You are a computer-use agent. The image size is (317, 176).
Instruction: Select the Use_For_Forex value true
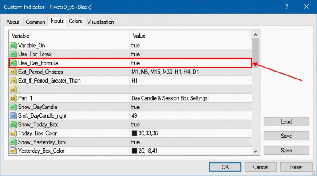pos(135,54)
